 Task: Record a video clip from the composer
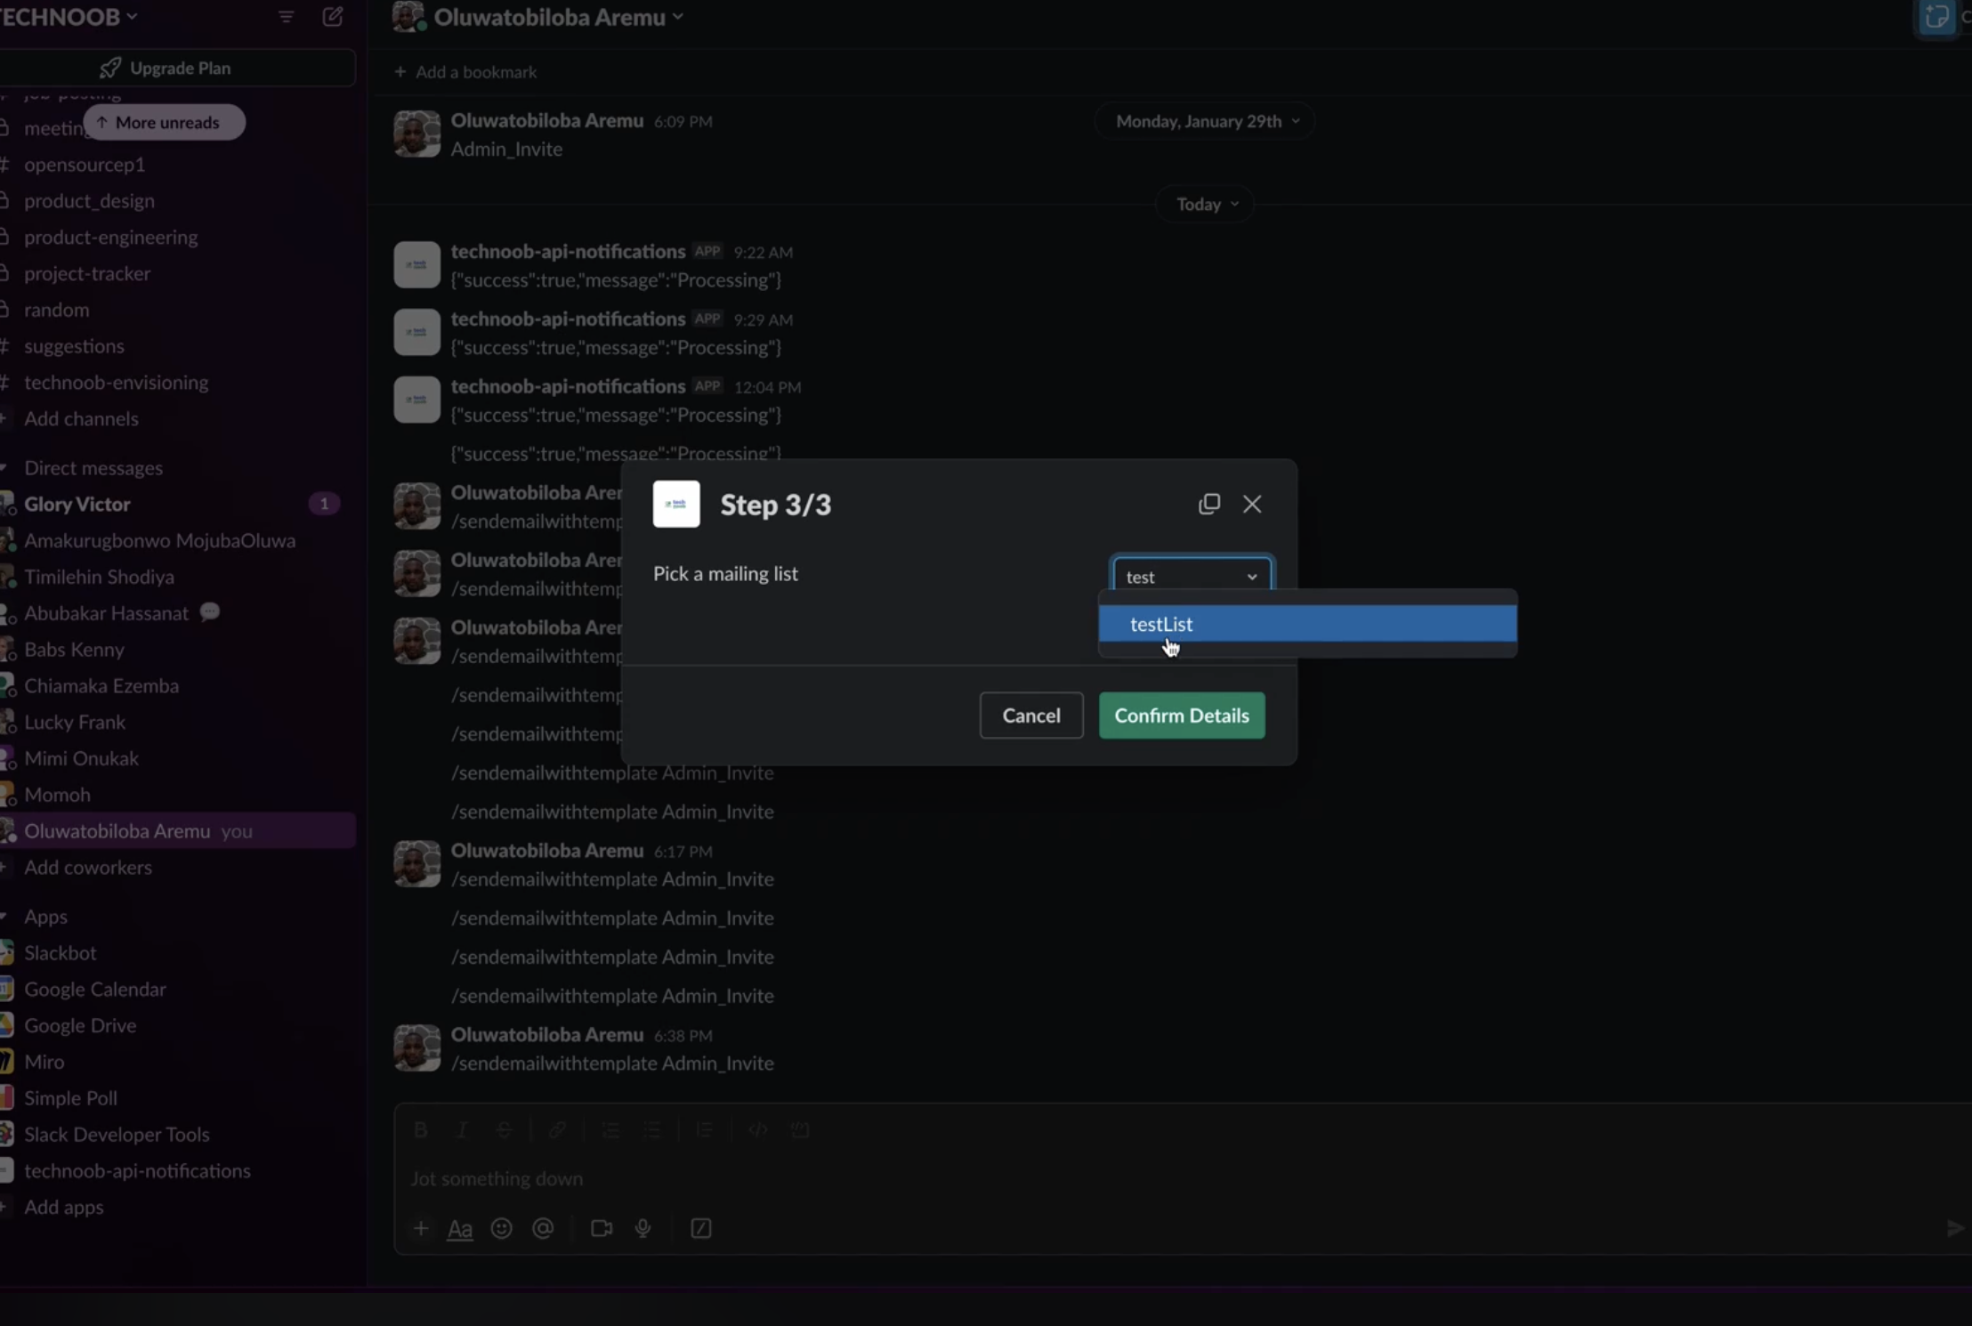(601, 1228)
